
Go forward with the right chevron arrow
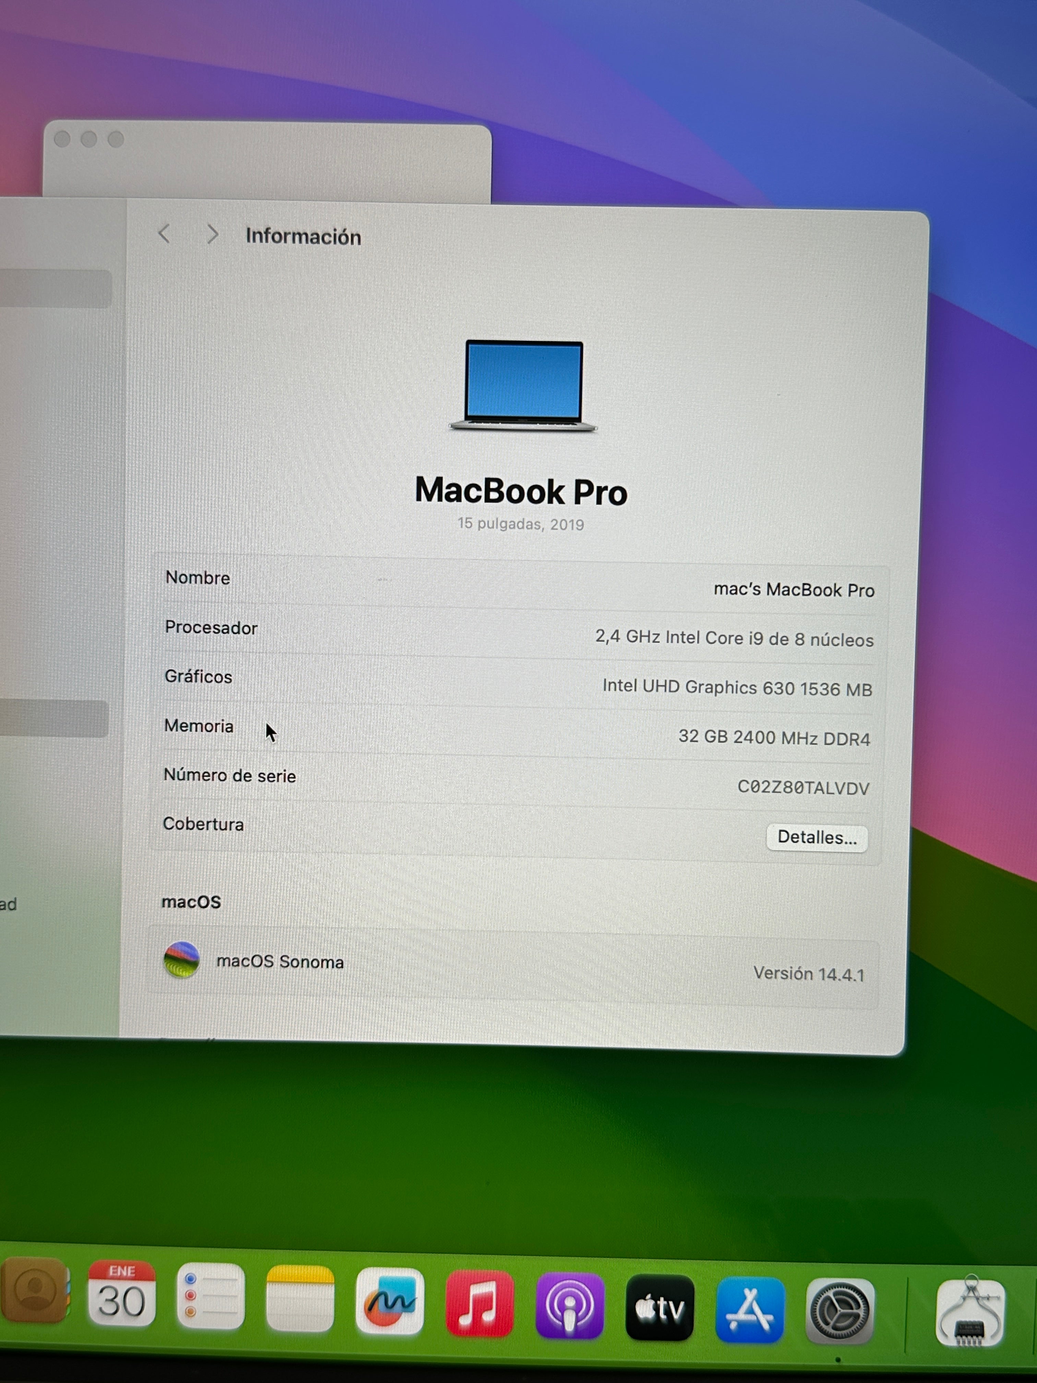pyautogui.click(x=213, y=235)
